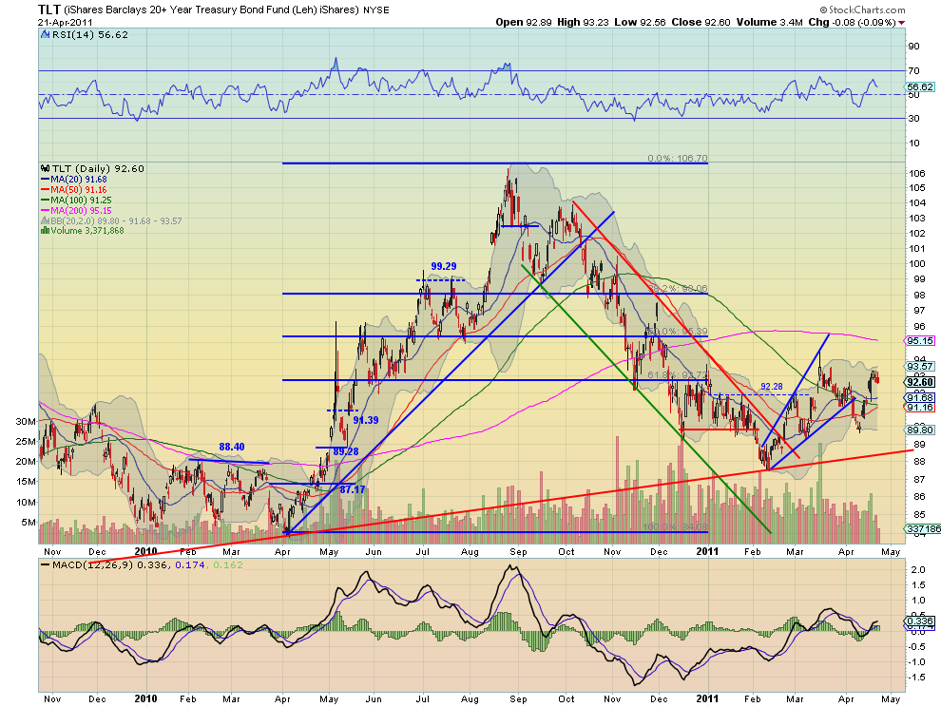Click the 89.80 price tag on right axis
The width and height of the screenshot is (941, 707).
pyautogui.click(x=920, y=430)
